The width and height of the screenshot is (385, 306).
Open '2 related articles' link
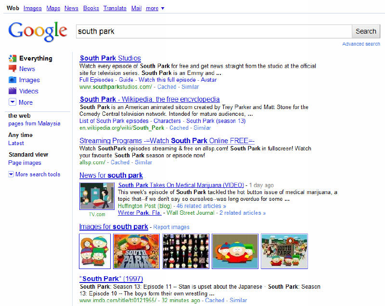[x=243, y=213]
